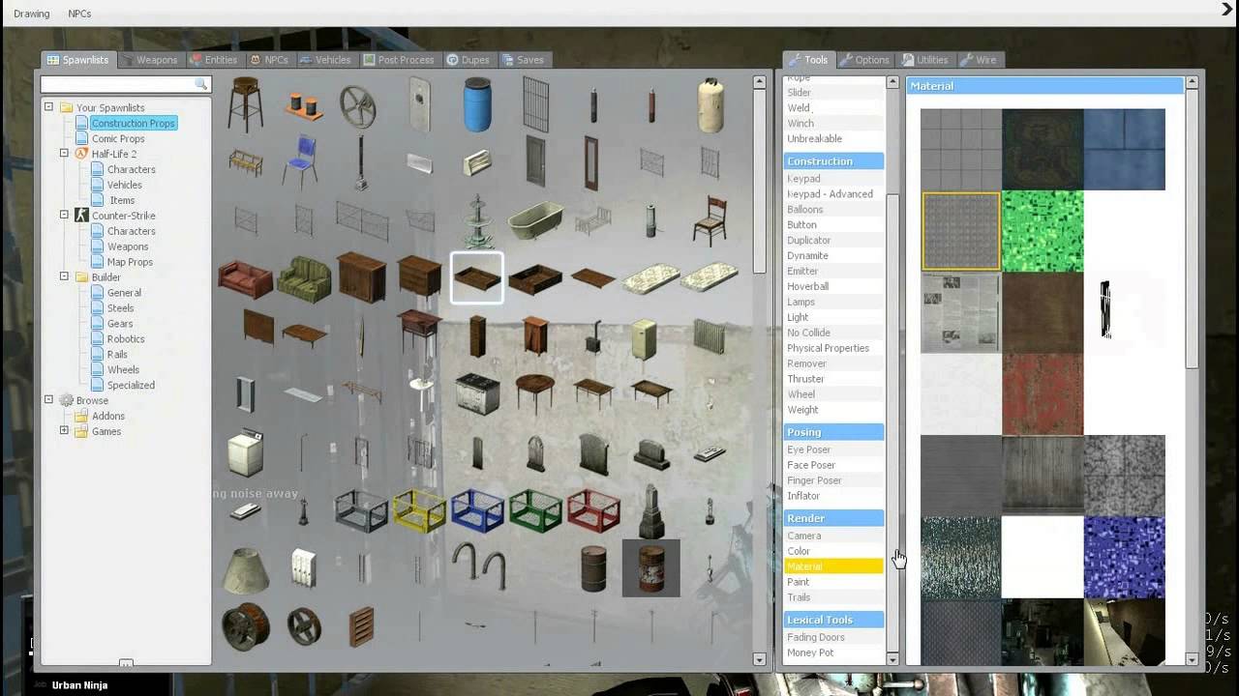
Task: Select the Money Pot tool
Action: 833,652
